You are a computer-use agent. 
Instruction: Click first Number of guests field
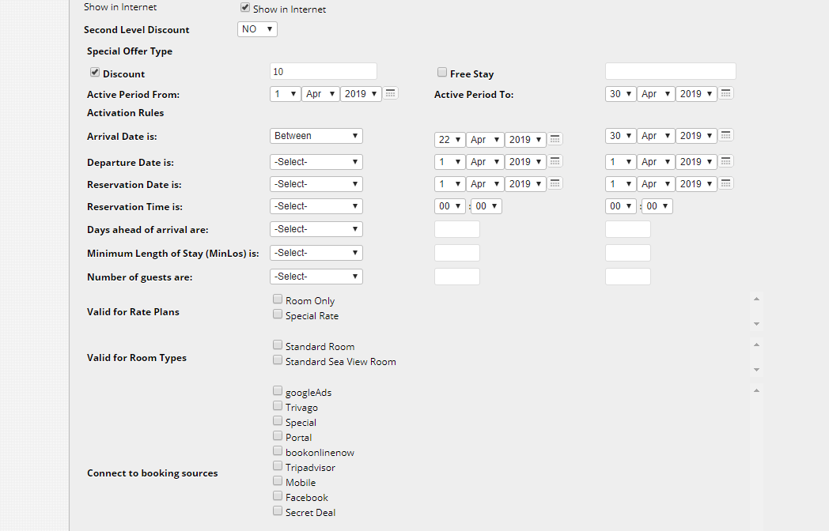[456, 277]
